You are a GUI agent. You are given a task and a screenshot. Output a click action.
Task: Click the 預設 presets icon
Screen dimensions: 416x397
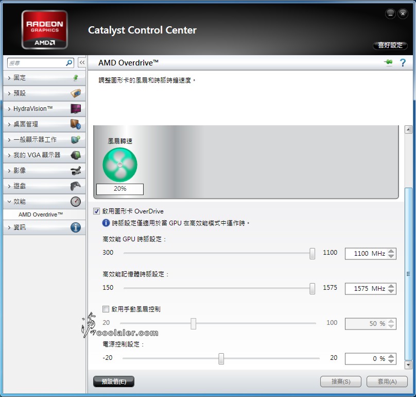76,93
